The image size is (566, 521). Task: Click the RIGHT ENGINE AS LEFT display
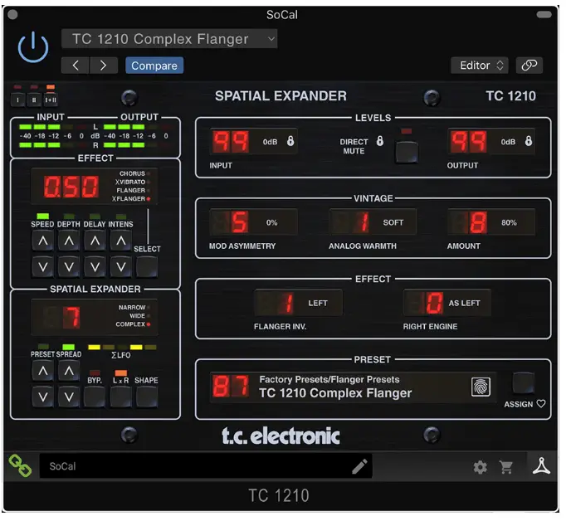tap(447, 303)
